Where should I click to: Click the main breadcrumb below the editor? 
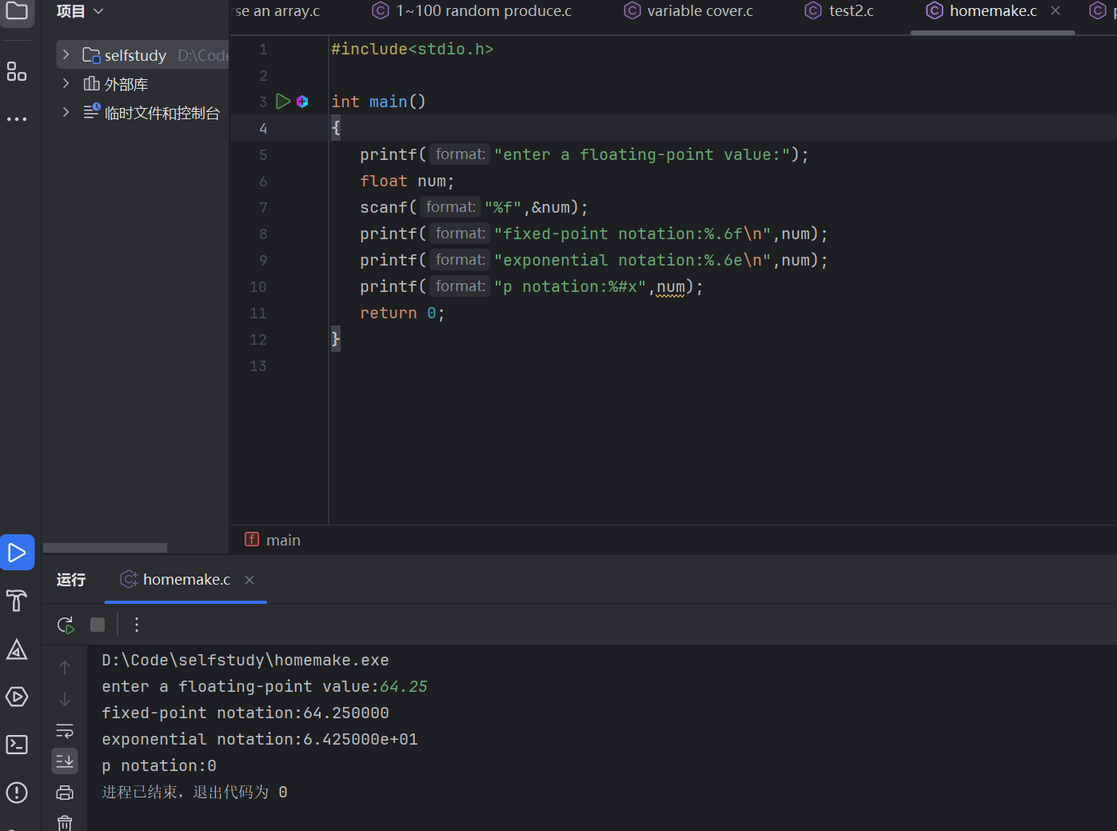click(x=282, y=541)
